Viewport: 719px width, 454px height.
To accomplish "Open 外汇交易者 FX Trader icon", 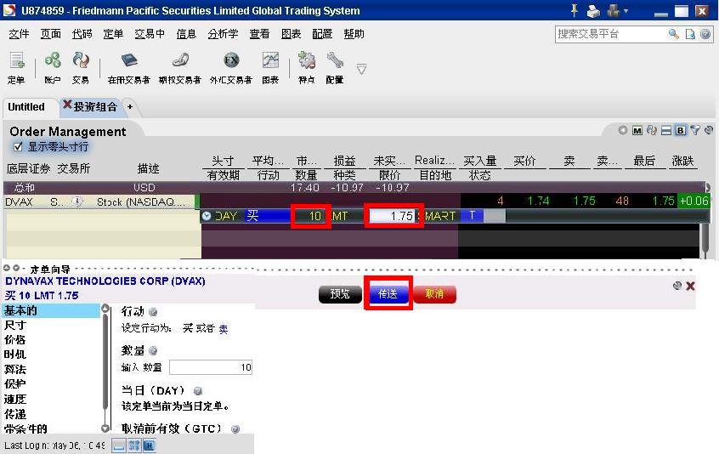I will click(231, 66).
